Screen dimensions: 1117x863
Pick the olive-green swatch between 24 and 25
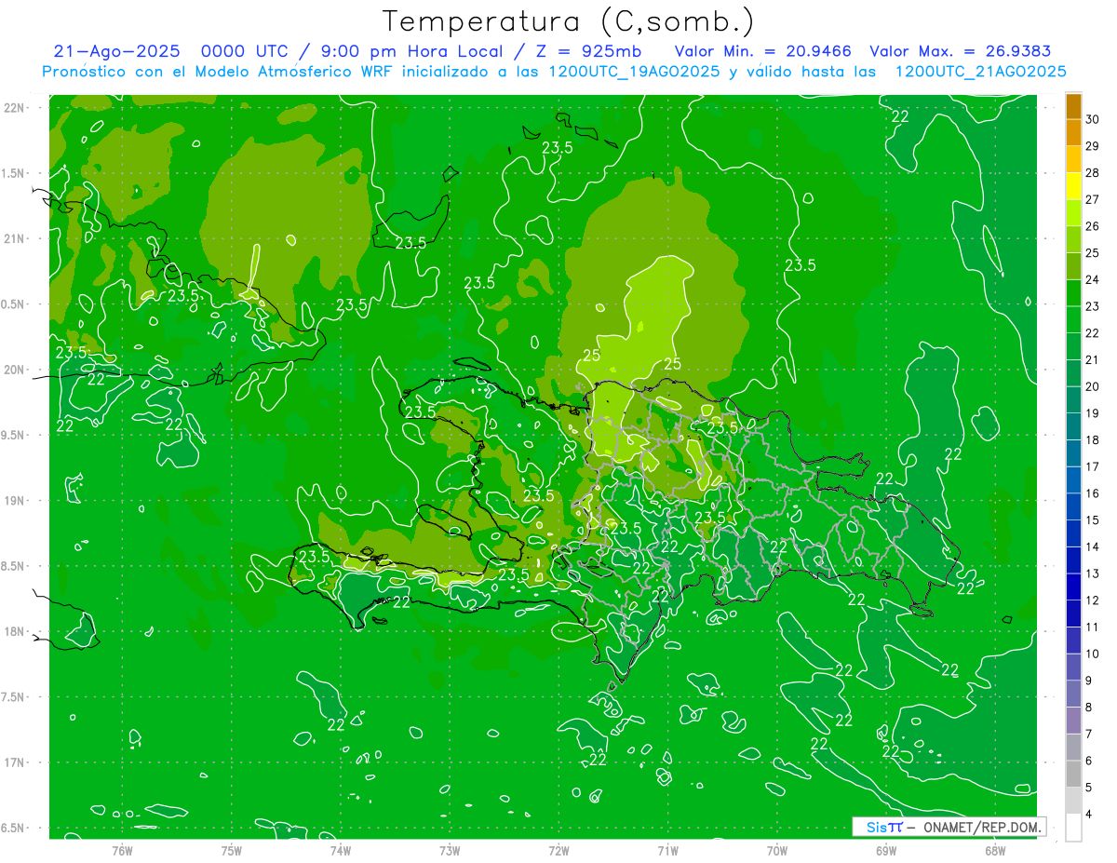coord(1073,266)
